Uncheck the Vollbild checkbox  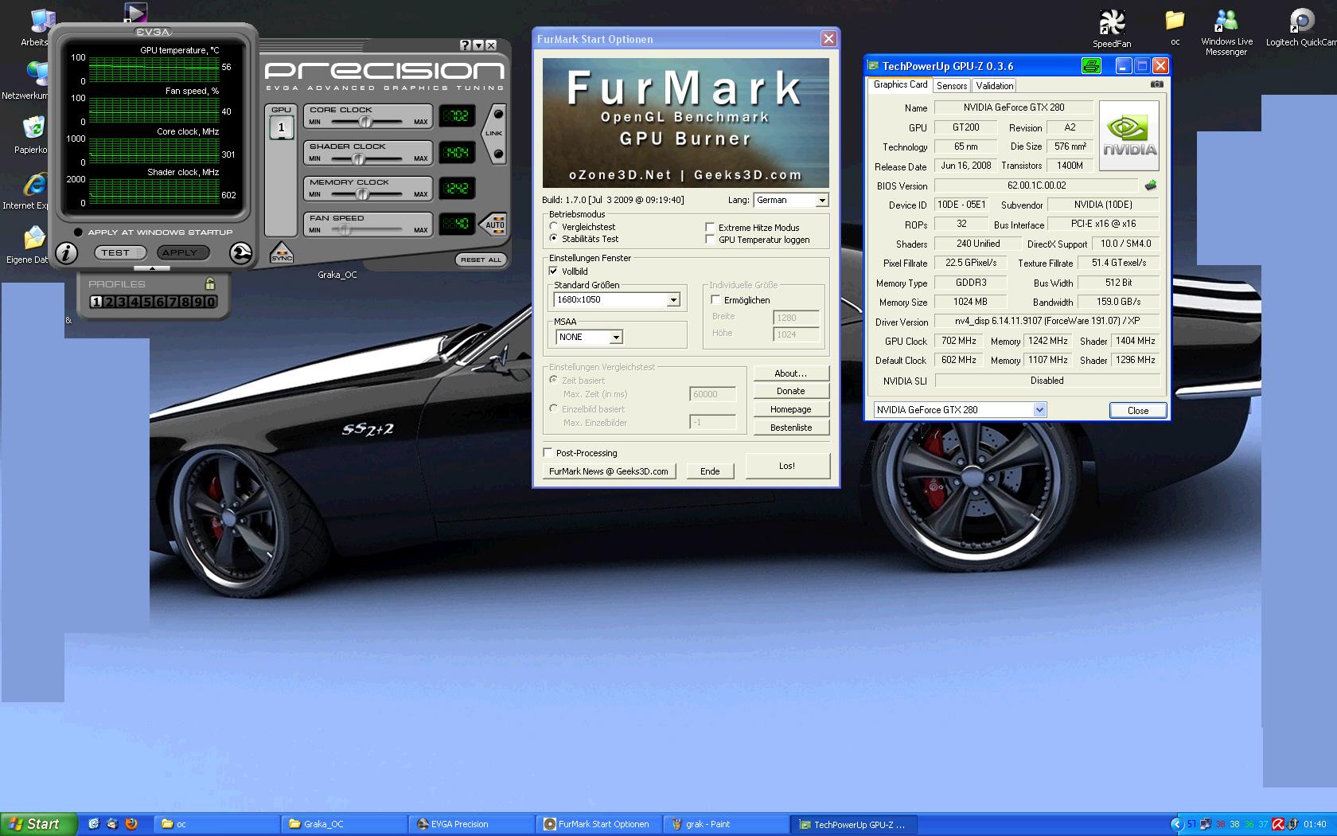click(554, 272)
